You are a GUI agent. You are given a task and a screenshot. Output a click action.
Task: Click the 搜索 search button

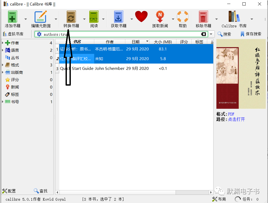(224, 34)
